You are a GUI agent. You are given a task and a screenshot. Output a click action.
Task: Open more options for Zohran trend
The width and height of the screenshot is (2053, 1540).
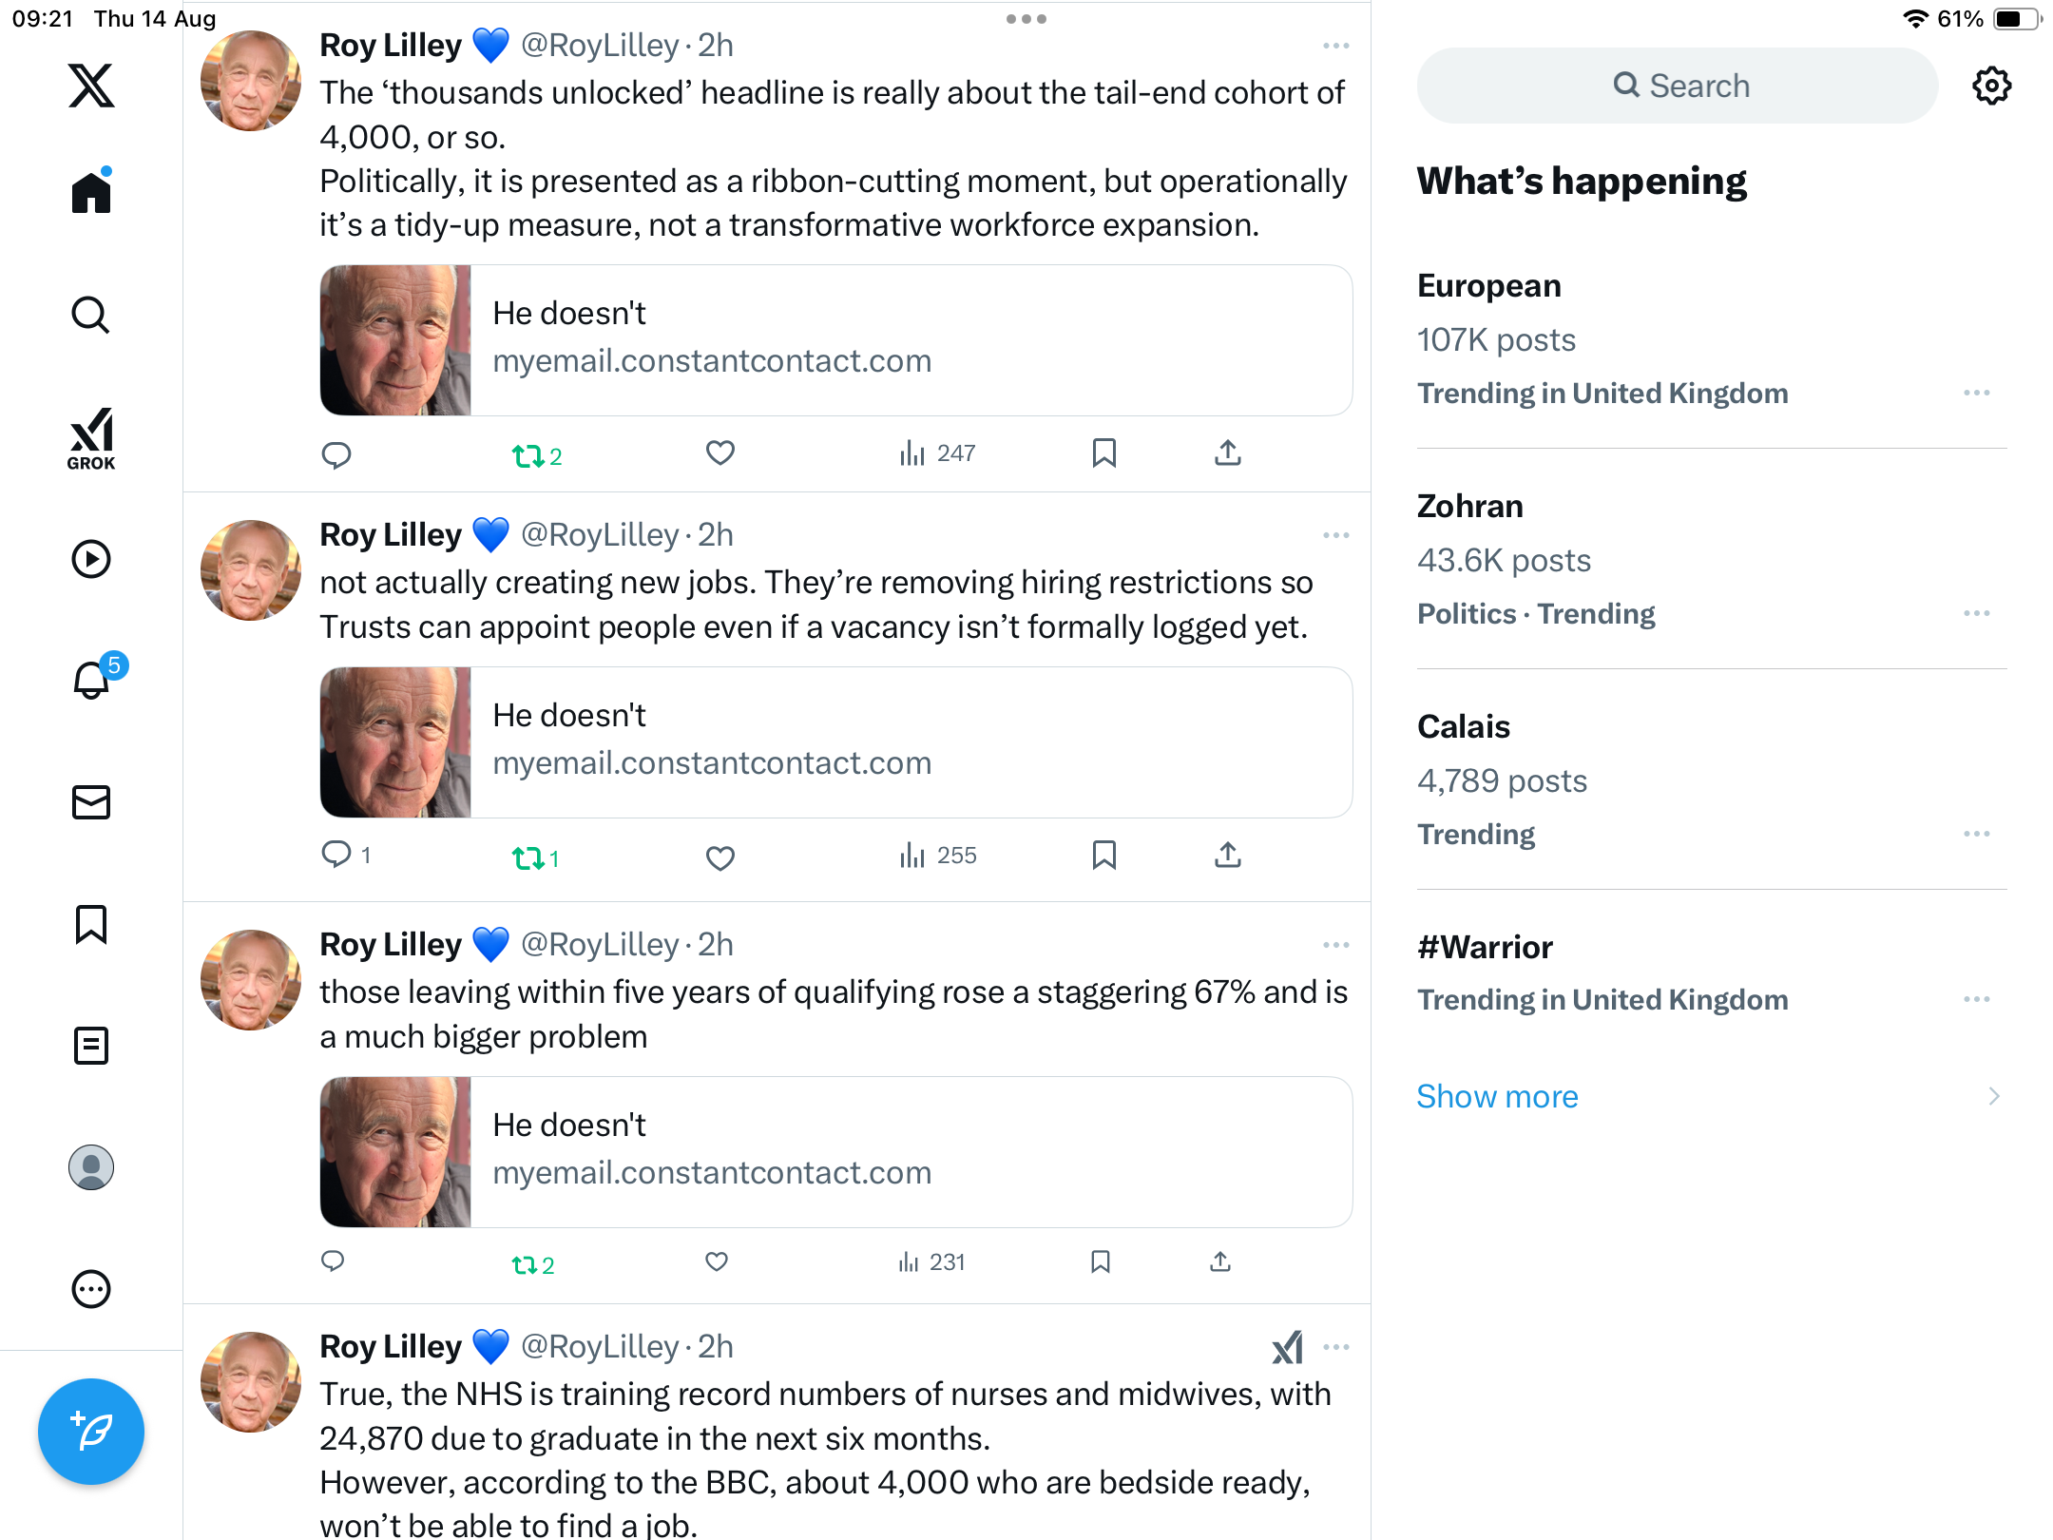(x=1977, y=613)
